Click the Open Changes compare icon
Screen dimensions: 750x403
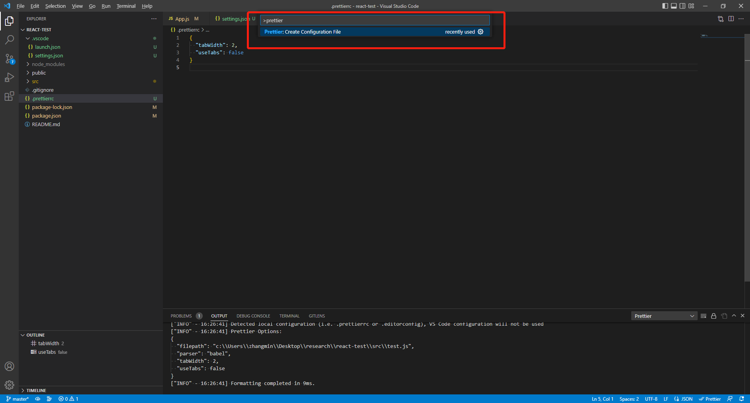pyautogui.click(x=721, y=19)
